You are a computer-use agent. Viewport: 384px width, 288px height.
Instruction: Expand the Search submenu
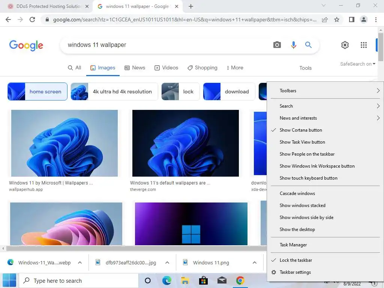325,106
